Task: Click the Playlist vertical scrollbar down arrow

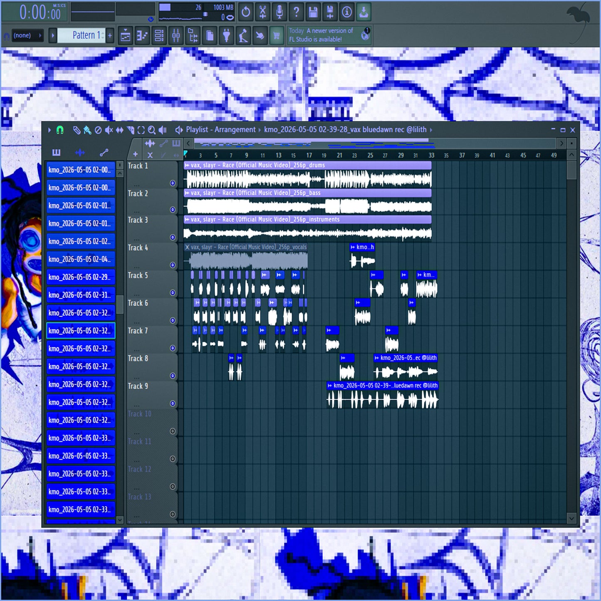Action: pos(571,518)
